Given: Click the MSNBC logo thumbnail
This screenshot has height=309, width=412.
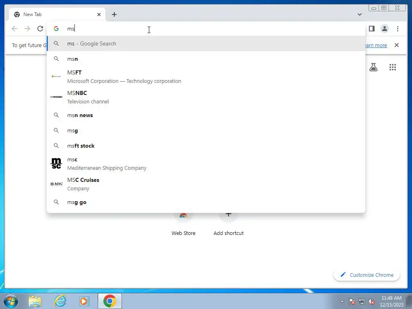Looking at the screenshot, I should (56, 97).
